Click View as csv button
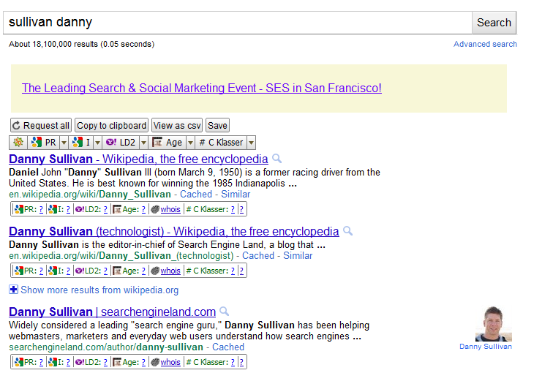This screenshot has height=373, width=553. [177, 125]
